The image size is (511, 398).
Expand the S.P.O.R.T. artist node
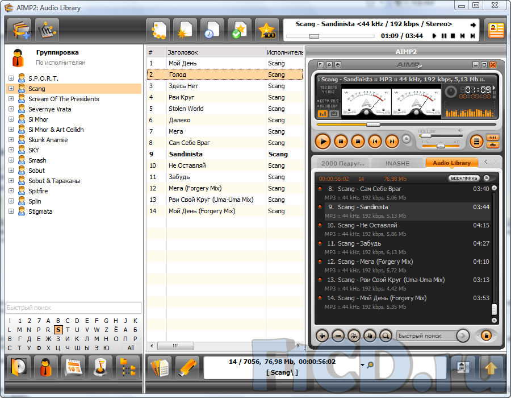11,78
